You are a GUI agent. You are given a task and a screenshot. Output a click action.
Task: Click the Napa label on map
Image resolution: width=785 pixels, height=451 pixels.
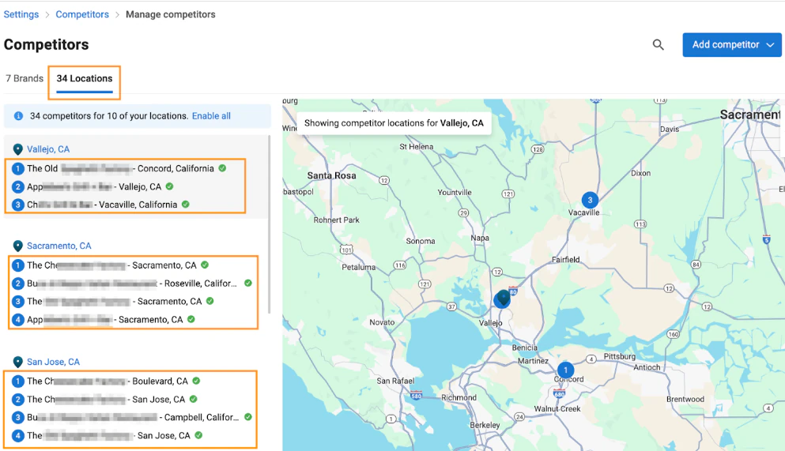(480, 238)
